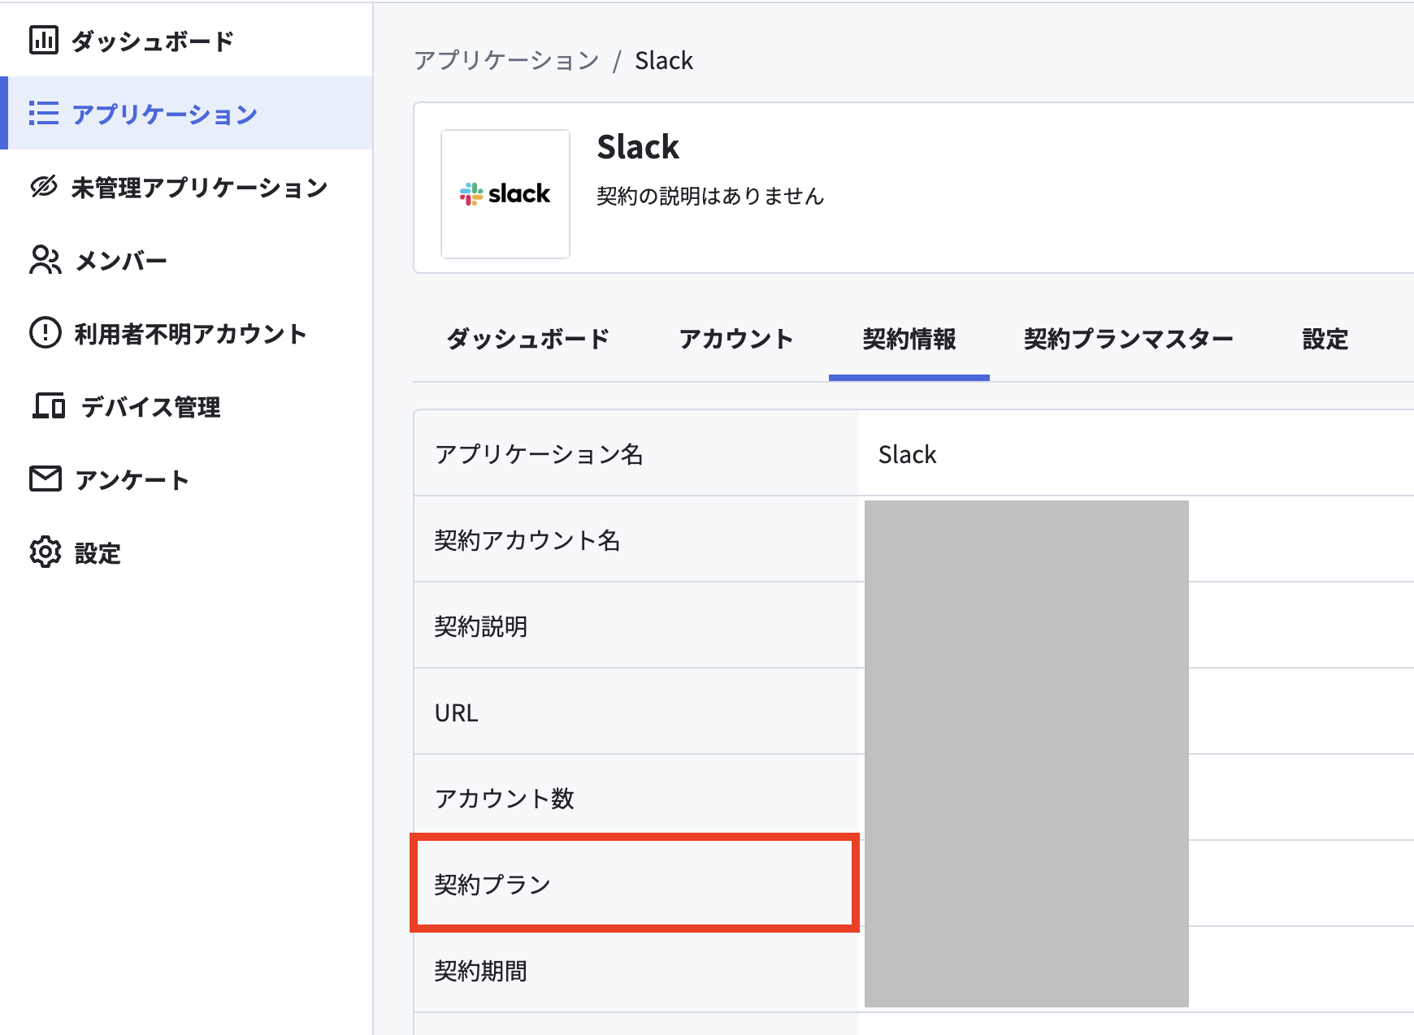This screenshot has height=1035, width=1414.
Task: Open the 契約プランマスター tab
Action: [x=1129, y=339]
